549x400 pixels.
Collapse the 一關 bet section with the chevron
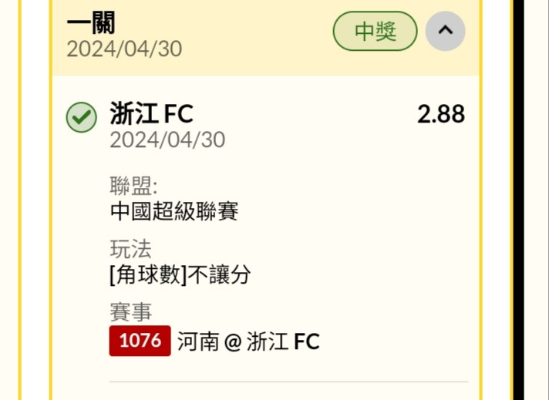coord(445,32)
